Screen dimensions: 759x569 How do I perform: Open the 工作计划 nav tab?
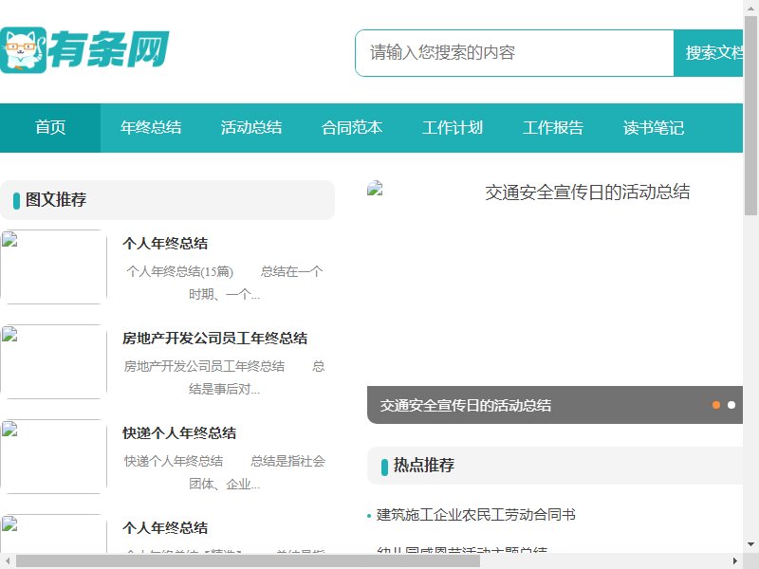coord(453,128)
